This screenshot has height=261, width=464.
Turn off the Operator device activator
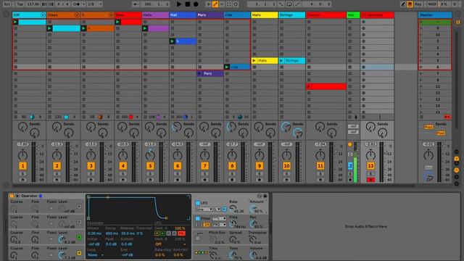click(x=12, y=196)
